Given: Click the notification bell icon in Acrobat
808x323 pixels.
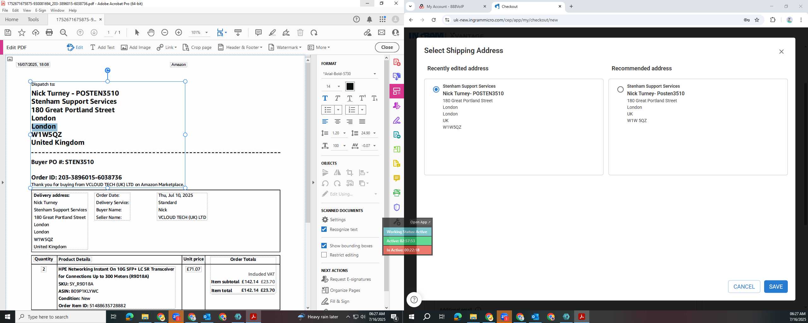Looking at the screenshot, I should click(370, 20).
